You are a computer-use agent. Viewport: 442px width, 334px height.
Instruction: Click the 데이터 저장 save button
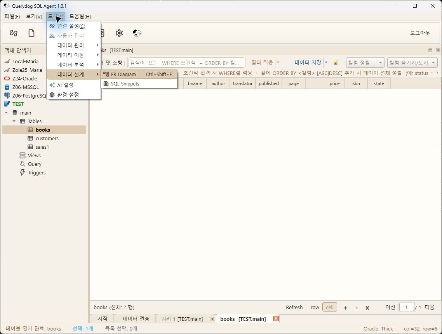308,62
